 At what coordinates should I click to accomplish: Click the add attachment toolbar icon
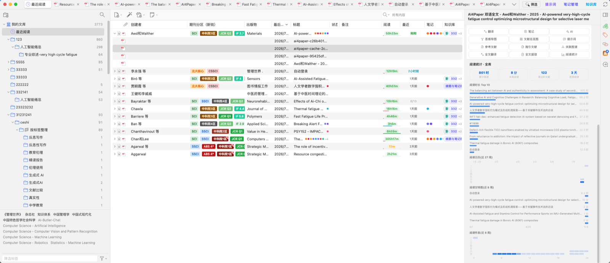[x=139, y=15]
